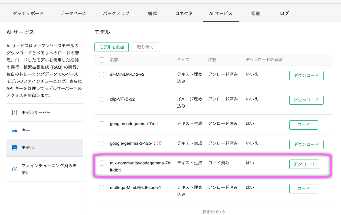This screenshot has width=341, height=215.
Task: Toggle the select-all checkbox in the table header
Action: pos(102,60)
